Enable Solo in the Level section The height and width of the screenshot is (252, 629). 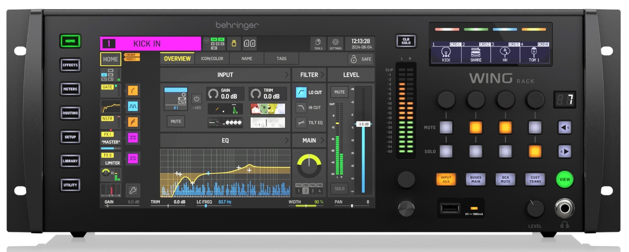(x=339, y=189)
